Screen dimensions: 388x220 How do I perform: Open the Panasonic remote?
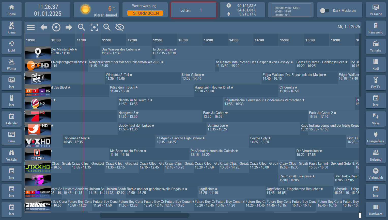376,28
